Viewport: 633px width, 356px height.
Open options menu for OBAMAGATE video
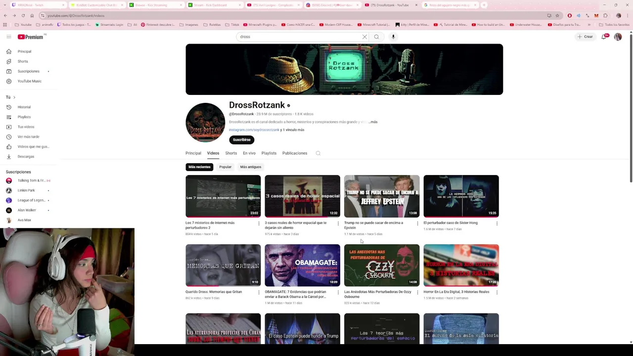(x=338, y=292)
